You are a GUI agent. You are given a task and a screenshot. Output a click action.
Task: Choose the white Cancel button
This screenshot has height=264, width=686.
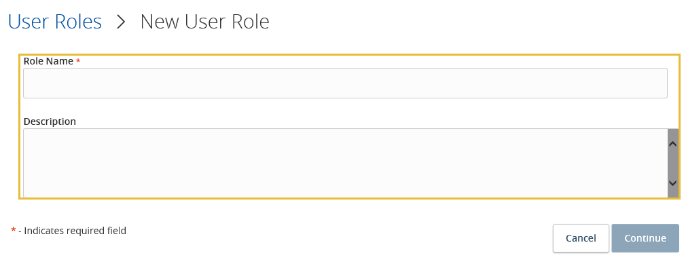tap(581, 238)
